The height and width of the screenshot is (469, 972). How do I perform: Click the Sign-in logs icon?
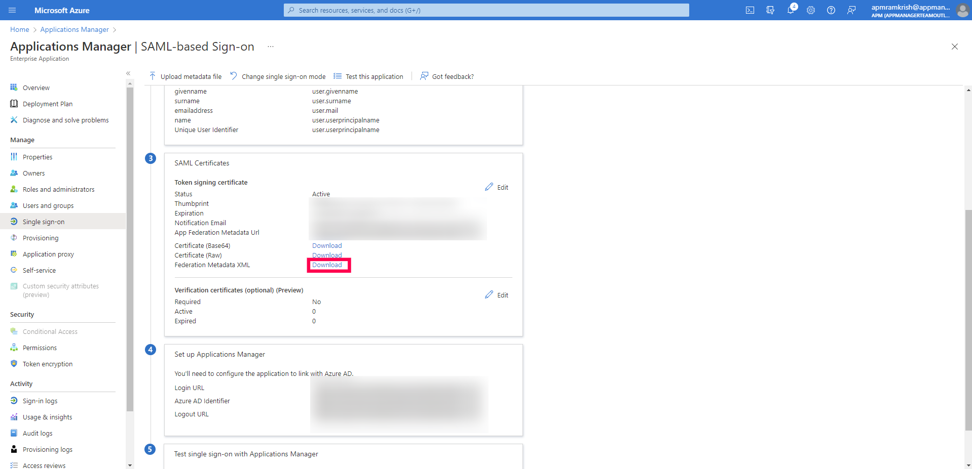(14, 401)
